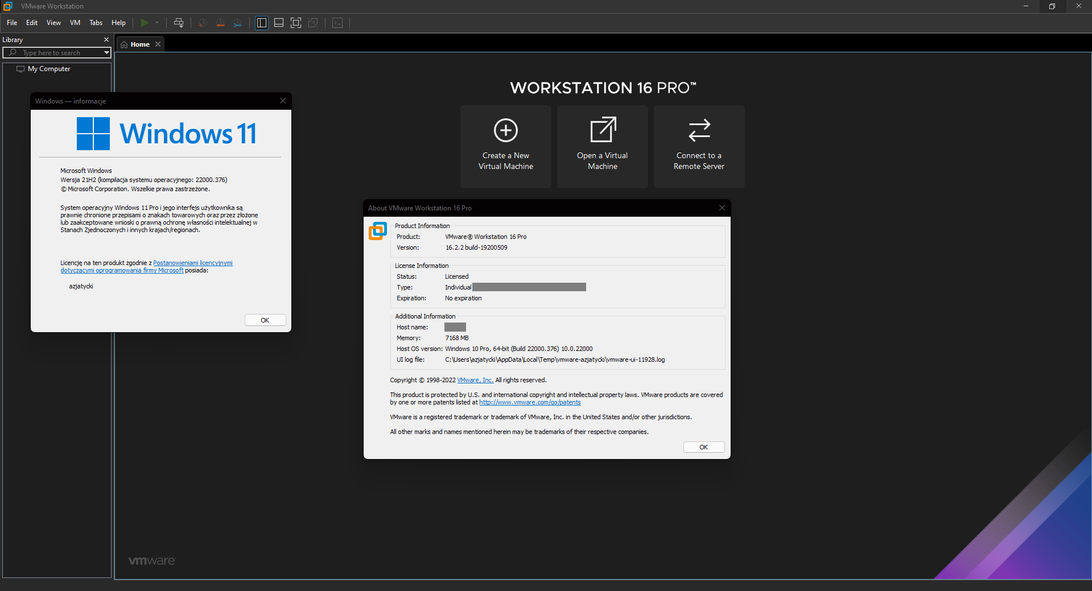Click Connect to a Remote Server
Viewport: 1092px width, 591px height.
point(699,147)
